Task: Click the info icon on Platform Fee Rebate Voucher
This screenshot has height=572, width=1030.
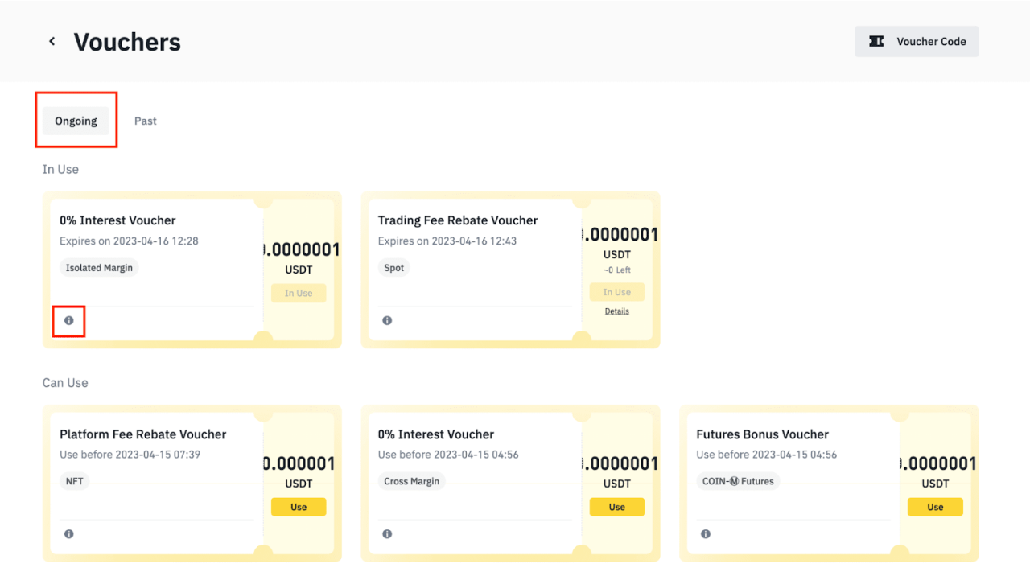Action: click(x=68, y=533)
